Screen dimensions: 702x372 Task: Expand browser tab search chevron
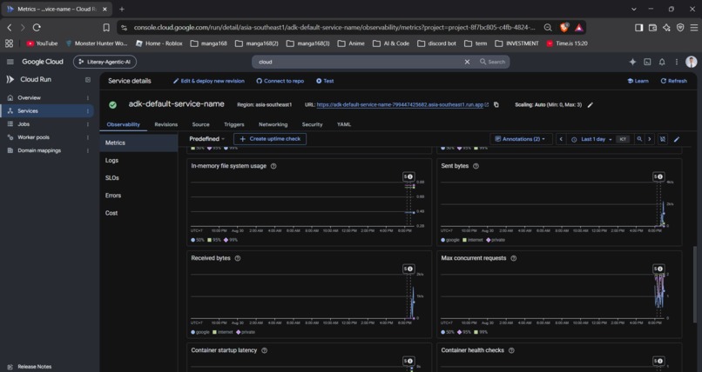(634, 9)
